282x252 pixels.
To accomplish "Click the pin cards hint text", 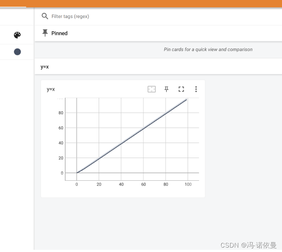I will pos(208,49).
